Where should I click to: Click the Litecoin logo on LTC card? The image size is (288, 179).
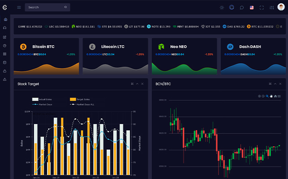click(x=92, y=47)
